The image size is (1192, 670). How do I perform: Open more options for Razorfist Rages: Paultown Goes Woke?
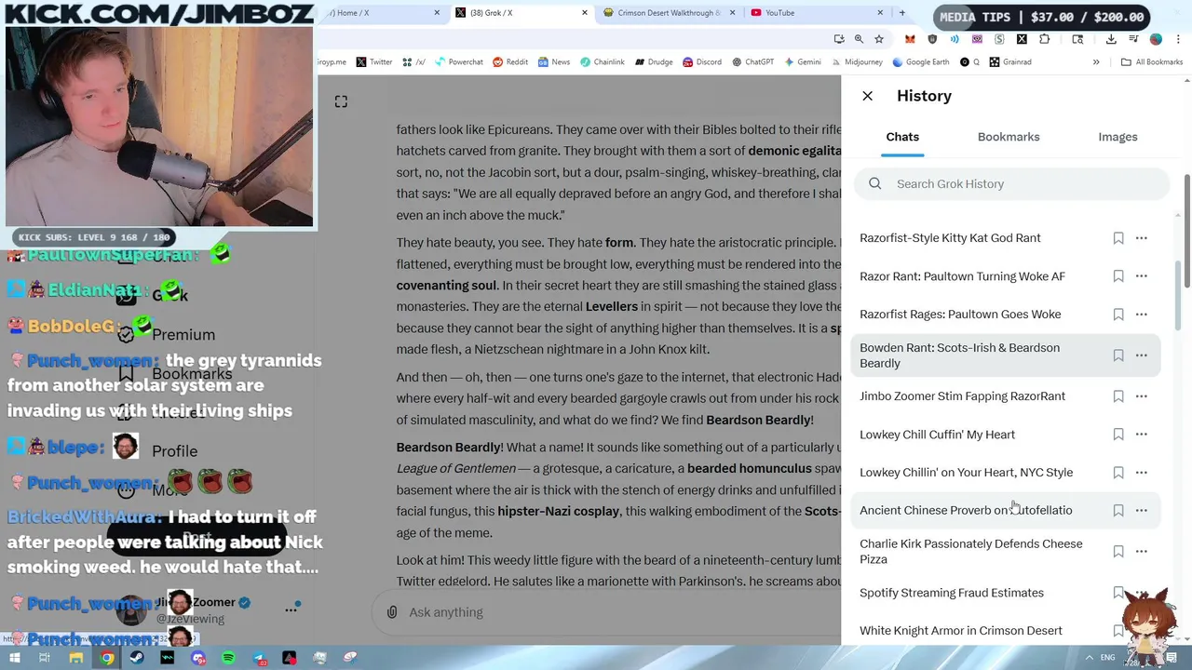point(1142,315)
